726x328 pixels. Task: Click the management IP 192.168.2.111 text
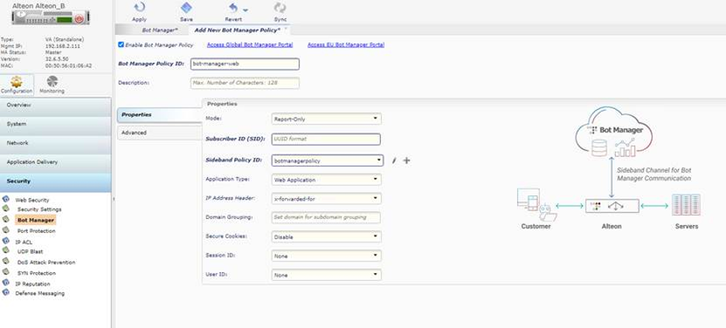point(63,46)
